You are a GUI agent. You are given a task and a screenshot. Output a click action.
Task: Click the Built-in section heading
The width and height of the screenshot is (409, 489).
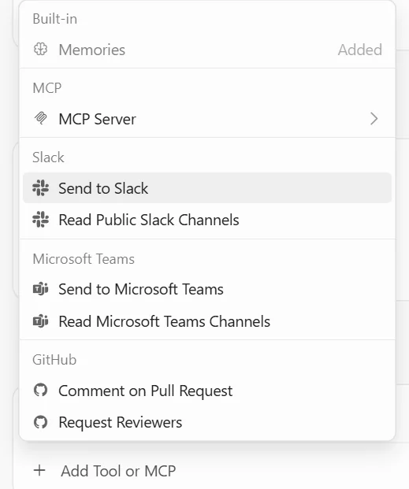pyautogui.click(x=55, y=19)
